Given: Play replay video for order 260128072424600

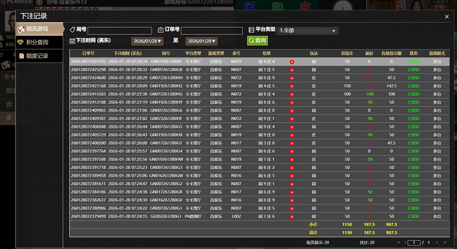Looking at the screenshot, I should 292,78.
